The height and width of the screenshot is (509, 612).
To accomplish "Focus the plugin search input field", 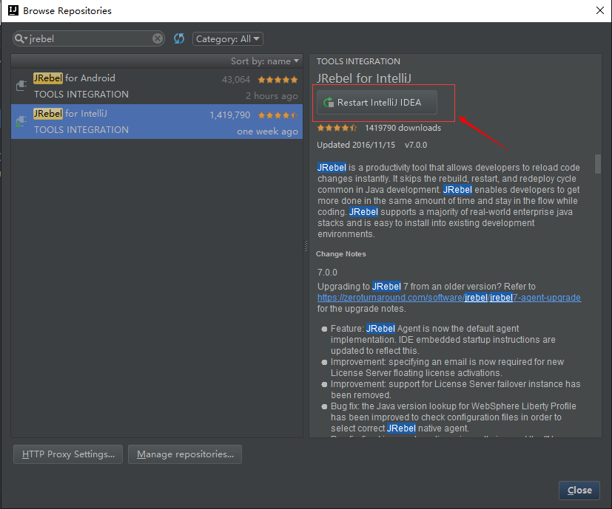I will pyautogui.click(x=89, y=38).
